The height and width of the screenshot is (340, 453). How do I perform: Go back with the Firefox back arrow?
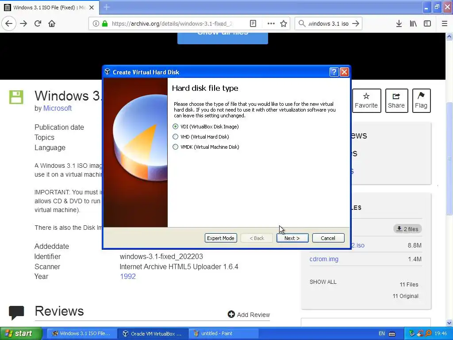(9, 23)
